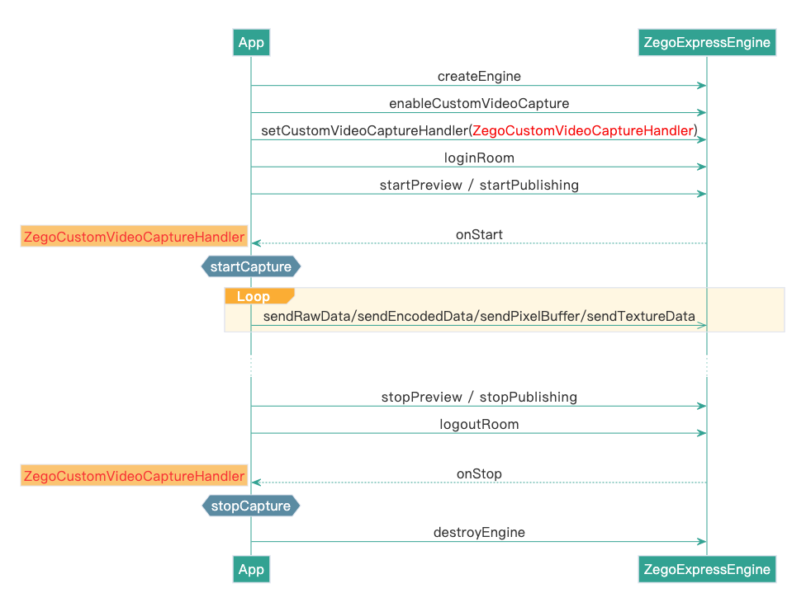Click the bottom App participant box
Image resolution: width=806 pixels, height=612 pixels.
tap(251, 569)
